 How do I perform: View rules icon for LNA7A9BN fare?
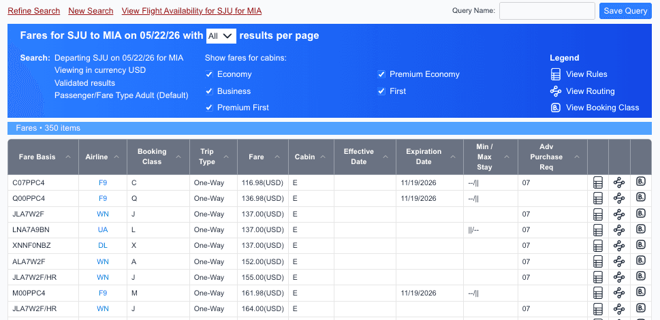[598, 230]
